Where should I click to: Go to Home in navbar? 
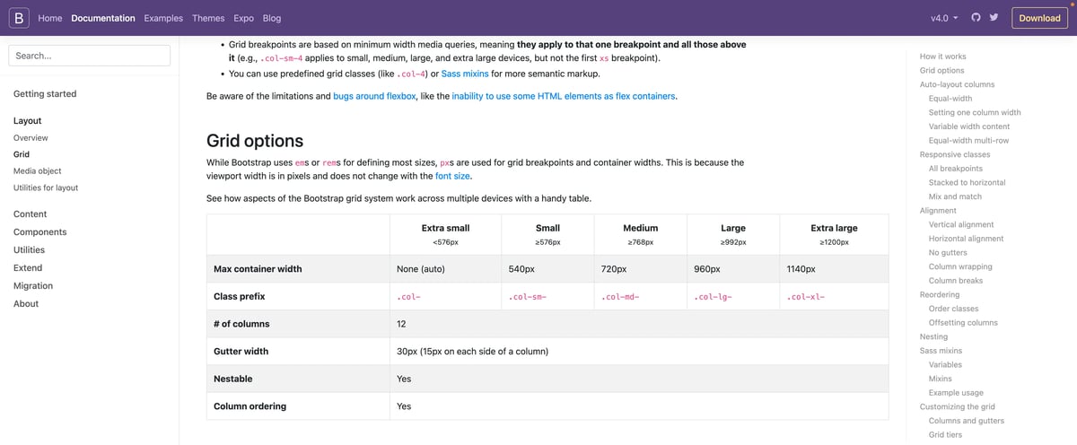click(x=50, y=18)
